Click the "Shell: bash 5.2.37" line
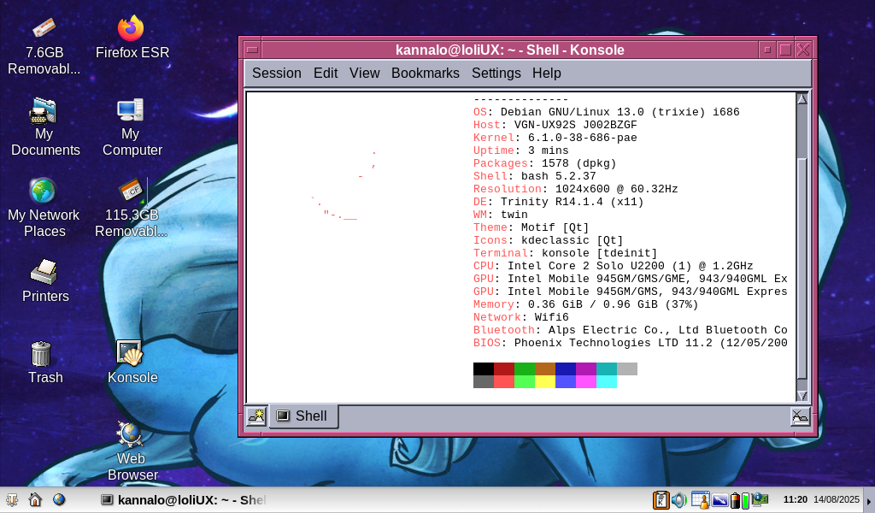Image resolution: width=875 pixels, height=513 pixels. (x=535, y=176)
